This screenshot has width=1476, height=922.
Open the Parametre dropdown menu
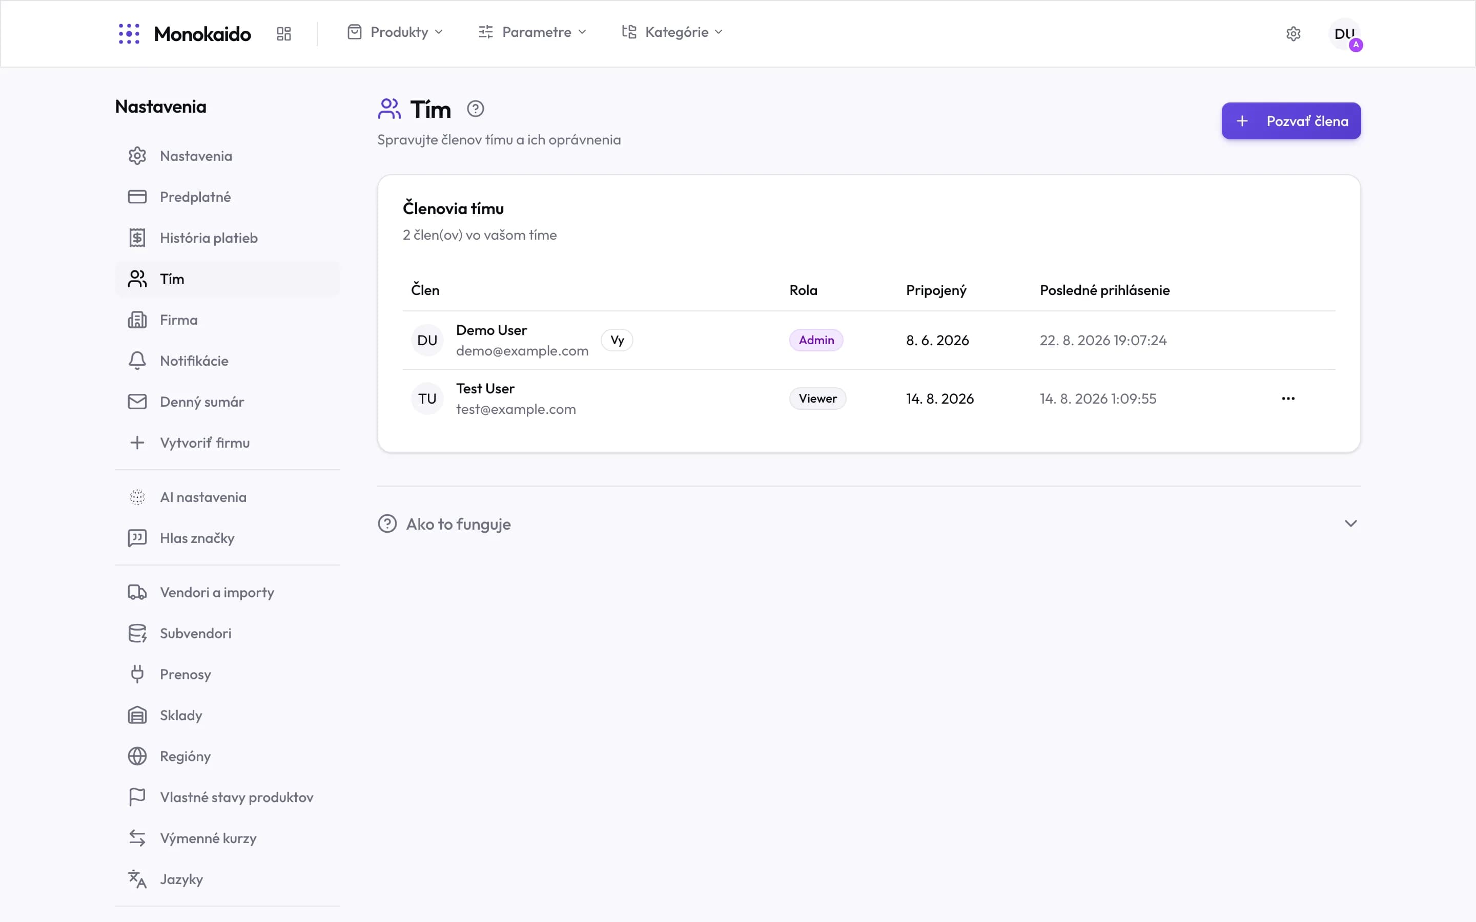coord(532,32)
